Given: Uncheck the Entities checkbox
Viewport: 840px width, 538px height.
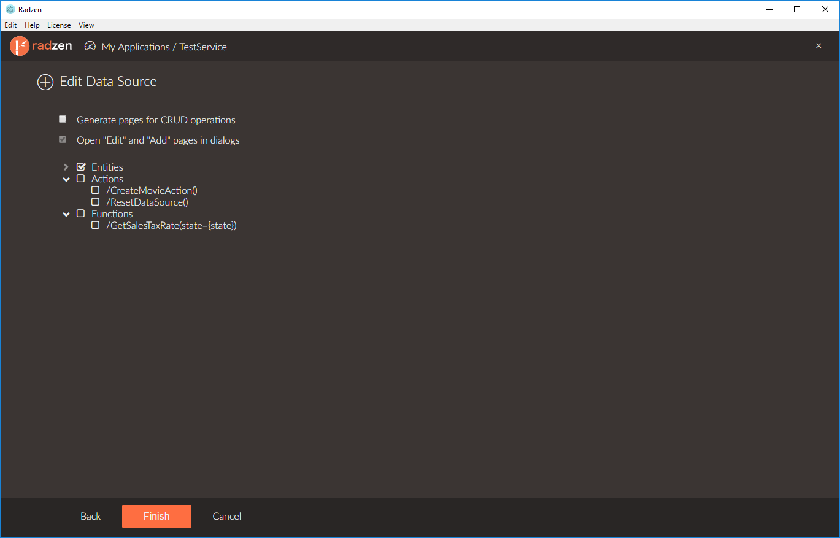Looking at the screenshot, I should point(81,167).
